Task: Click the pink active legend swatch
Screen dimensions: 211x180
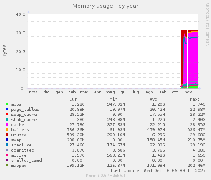Action: pyautogui.click(x=7, y=155)
